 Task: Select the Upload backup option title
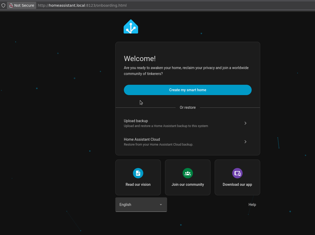click(136, 121)
